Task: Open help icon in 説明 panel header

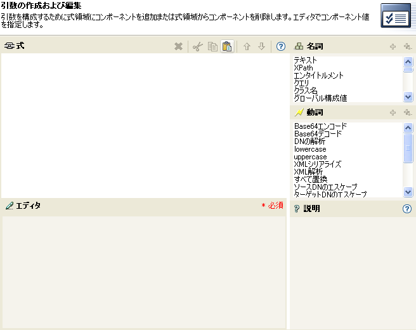Action: tap(407, 209)
